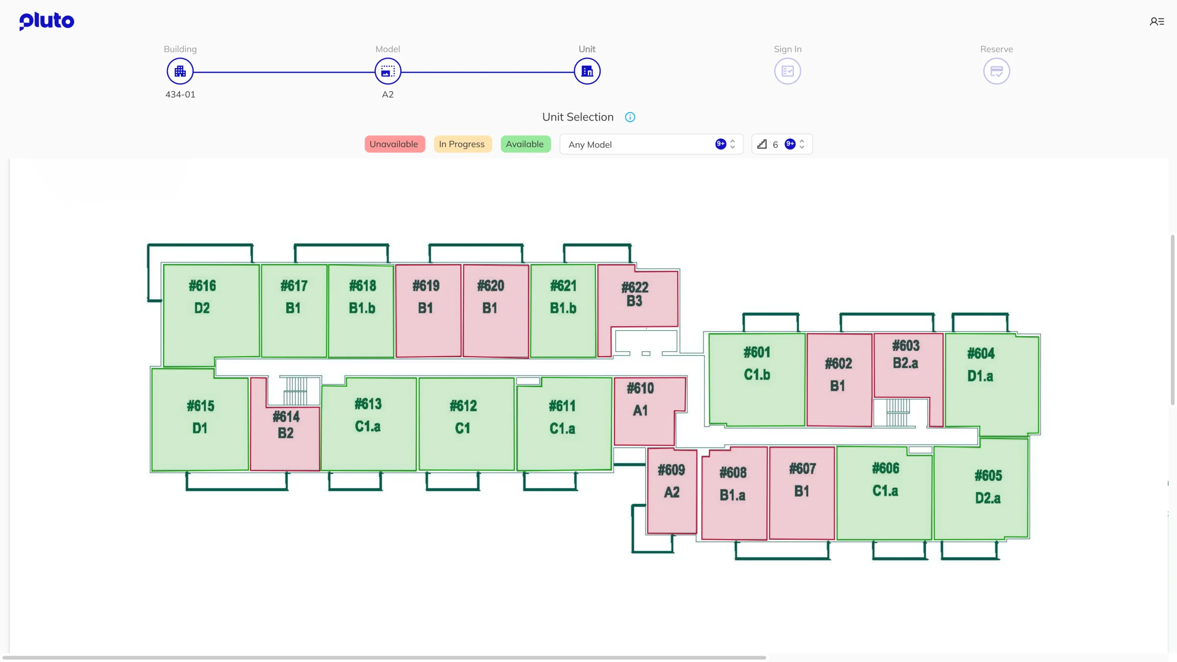Toggle the Unavailable filter

tap(394, 144)
